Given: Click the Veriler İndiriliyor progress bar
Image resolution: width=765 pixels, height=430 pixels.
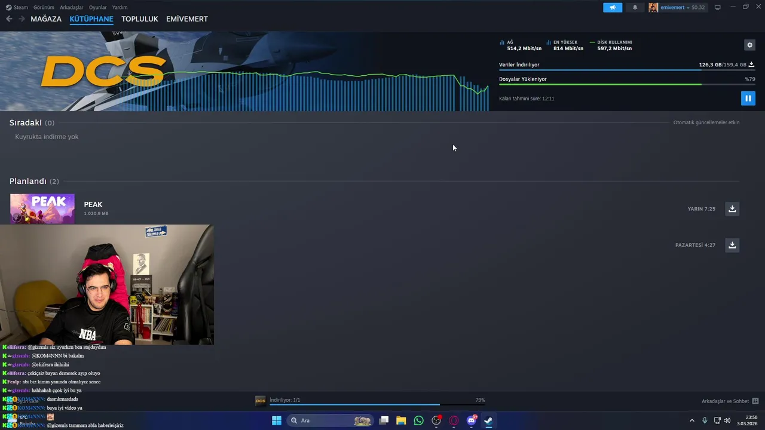Looking at the screenshot, I should [x=627, y=70].
